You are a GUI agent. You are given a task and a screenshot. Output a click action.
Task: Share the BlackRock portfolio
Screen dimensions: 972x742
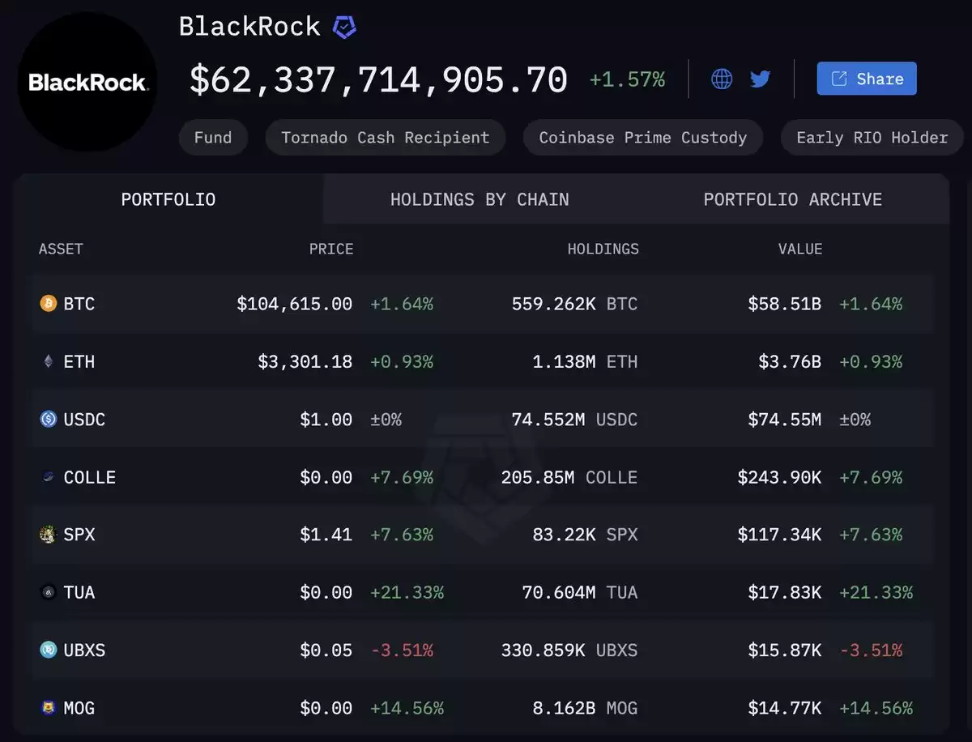[867, 79]
